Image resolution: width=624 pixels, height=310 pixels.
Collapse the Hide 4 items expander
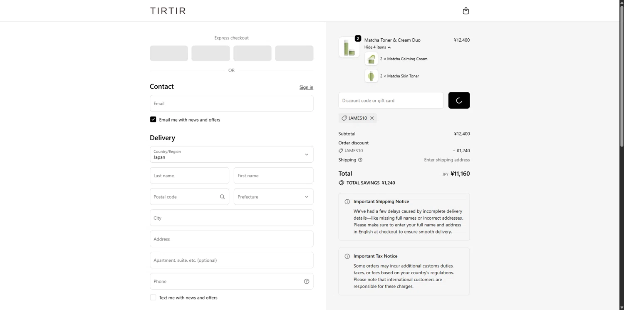pyautogui.click(x=377, y=47)
